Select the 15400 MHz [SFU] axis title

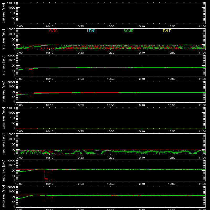tap(3, 197)
